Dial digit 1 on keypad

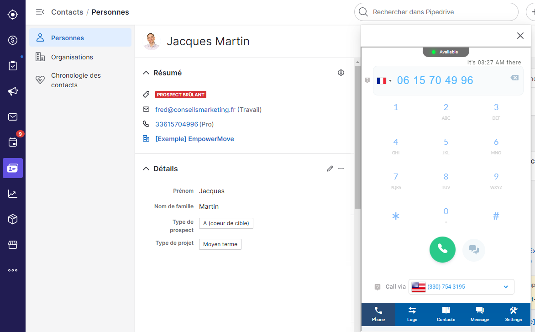click(x=396, y=107)
